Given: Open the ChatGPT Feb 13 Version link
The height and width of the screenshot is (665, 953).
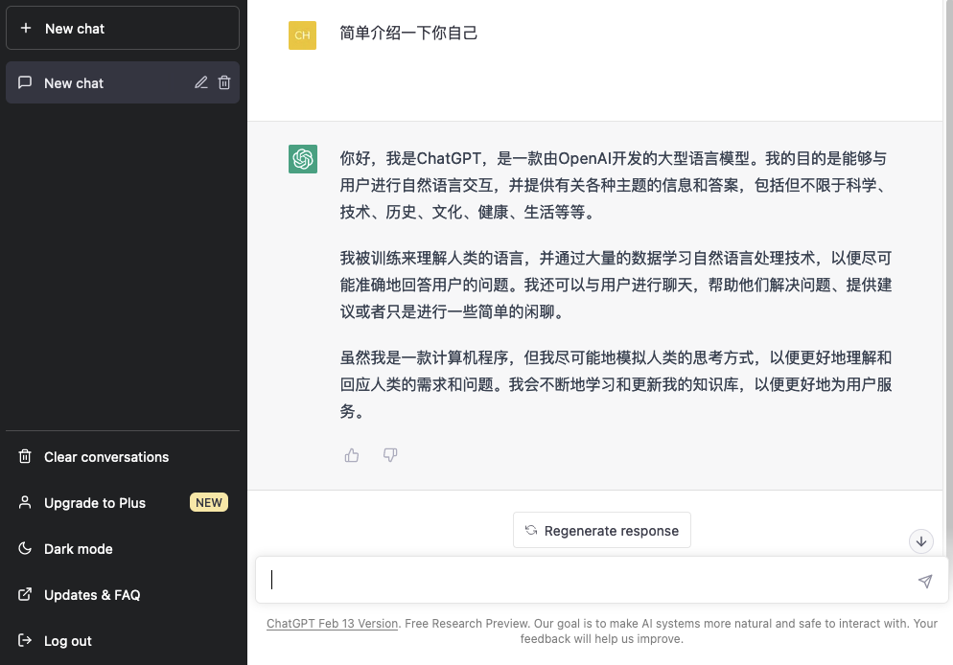Looking at the screenshot, I should [332, 624].
